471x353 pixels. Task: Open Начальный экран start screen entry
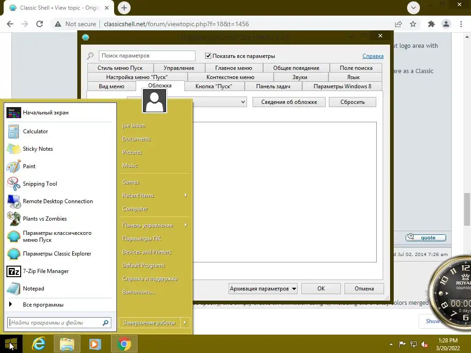pos(60,113)
